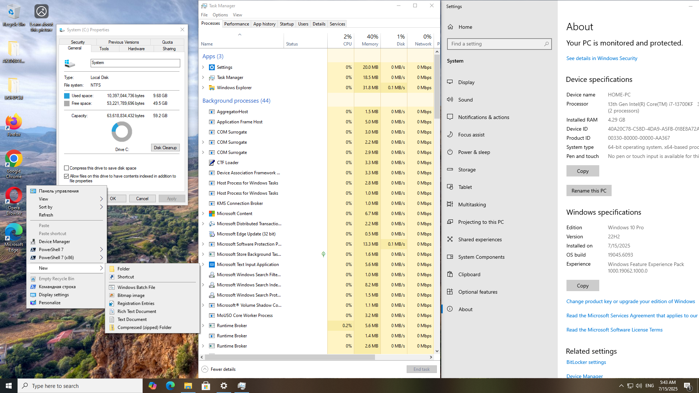Check Compress this drive to save disk space
Screen dimensions: 699x393
coord(66,168)
